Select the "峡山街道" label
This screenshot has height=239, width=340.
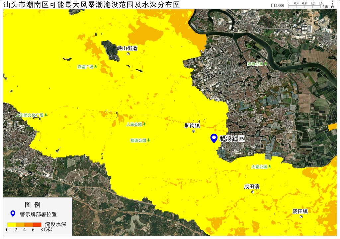tap(127, 48)
